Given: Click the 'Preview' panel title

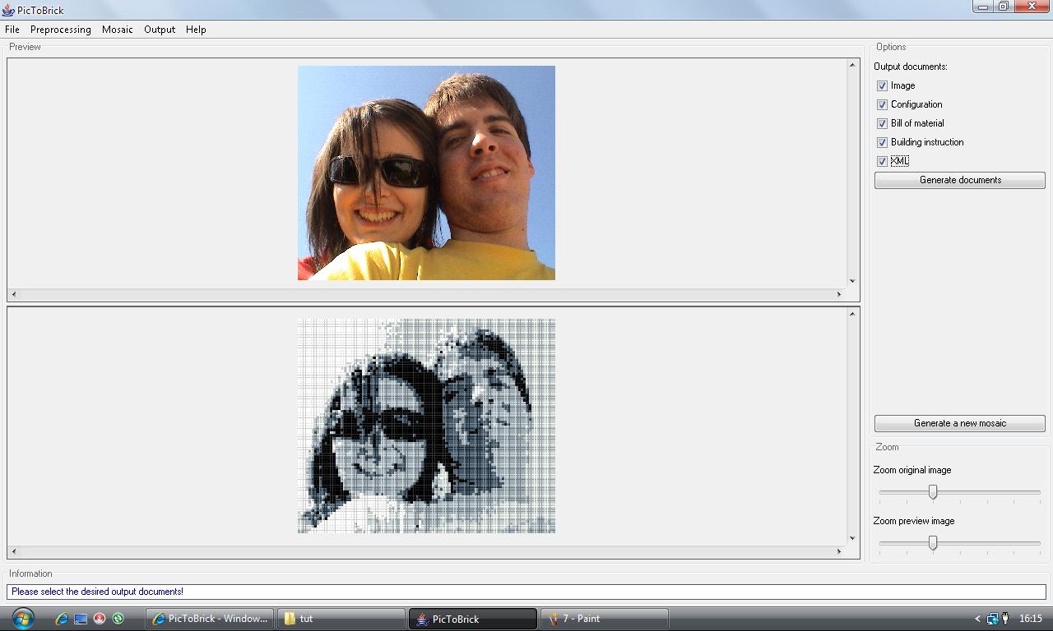Looking at the screenshot, I should tap(25, 47).
